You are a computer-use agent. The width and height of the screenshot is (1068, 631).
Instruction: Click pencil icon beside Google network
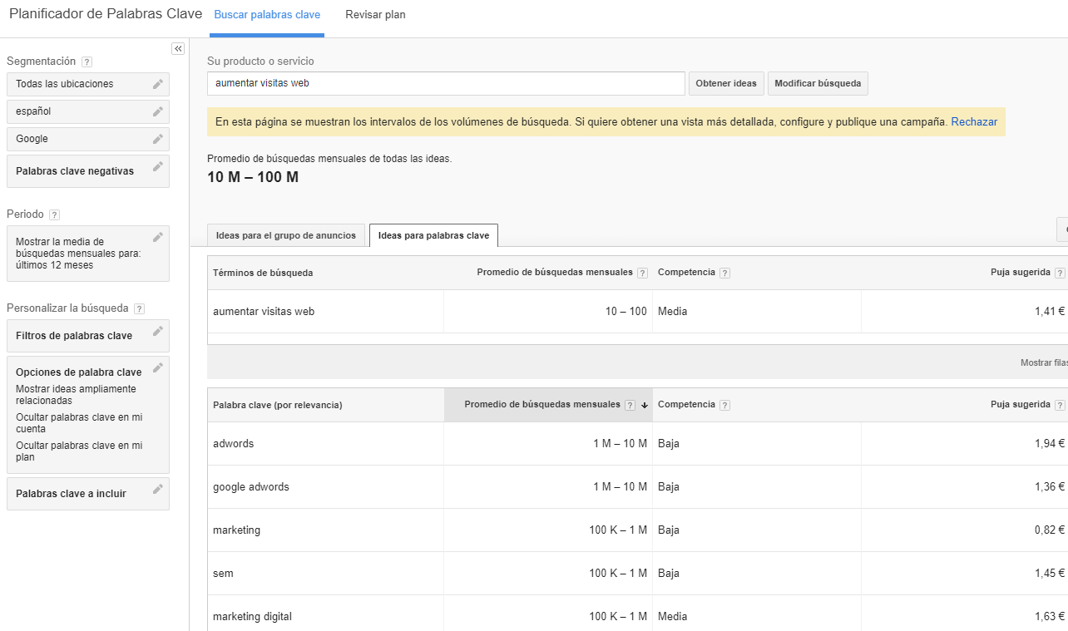[158, 139]
